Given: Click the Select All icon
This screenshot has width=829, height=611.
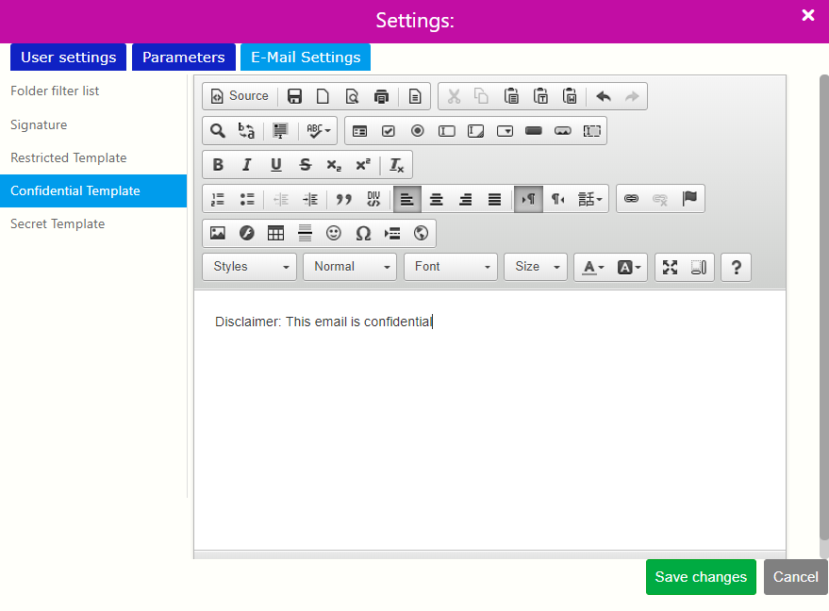Looking at the screenshot, I should point(280,130).
